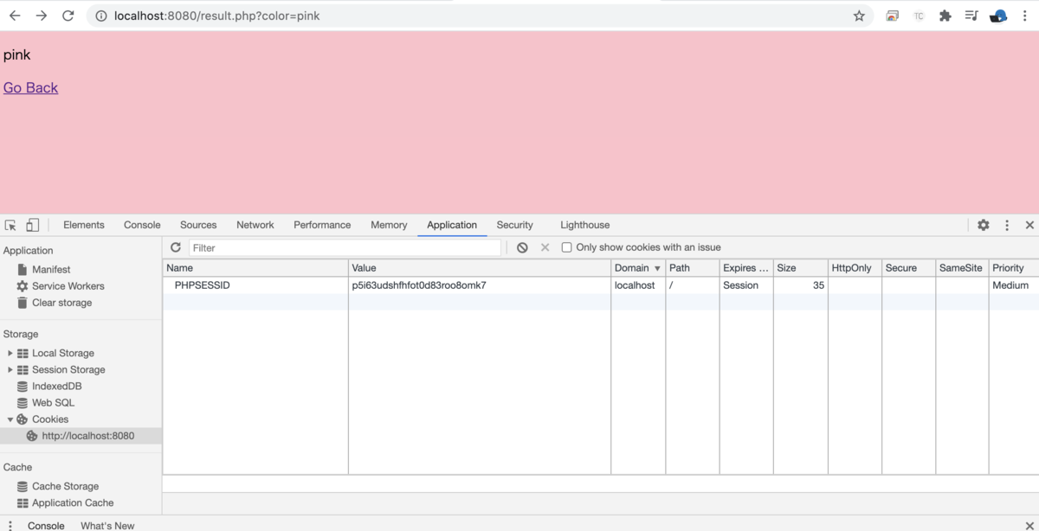
Task: Clear all cookies with the clear icon
Action: click(x=522, y=246)
